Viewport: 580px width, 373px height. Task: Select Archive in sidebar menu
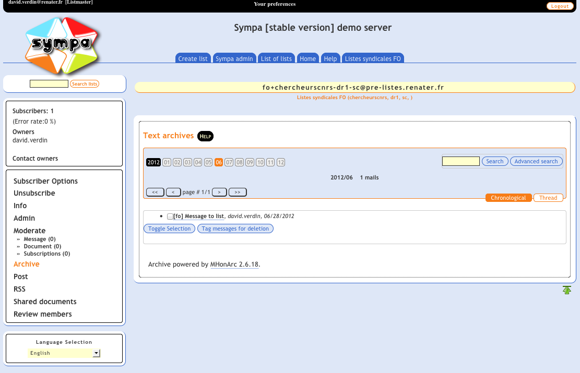point(26,264)
